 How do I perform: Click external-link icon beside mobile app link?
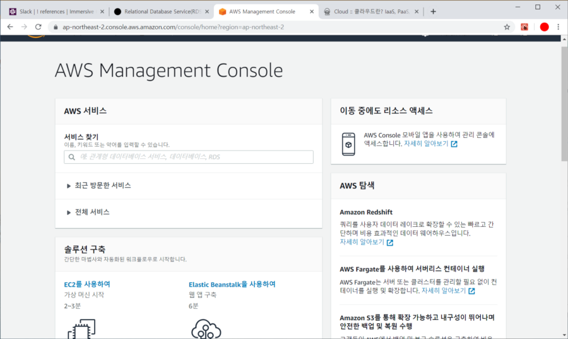pyautogui.click(x=454, y=144)
